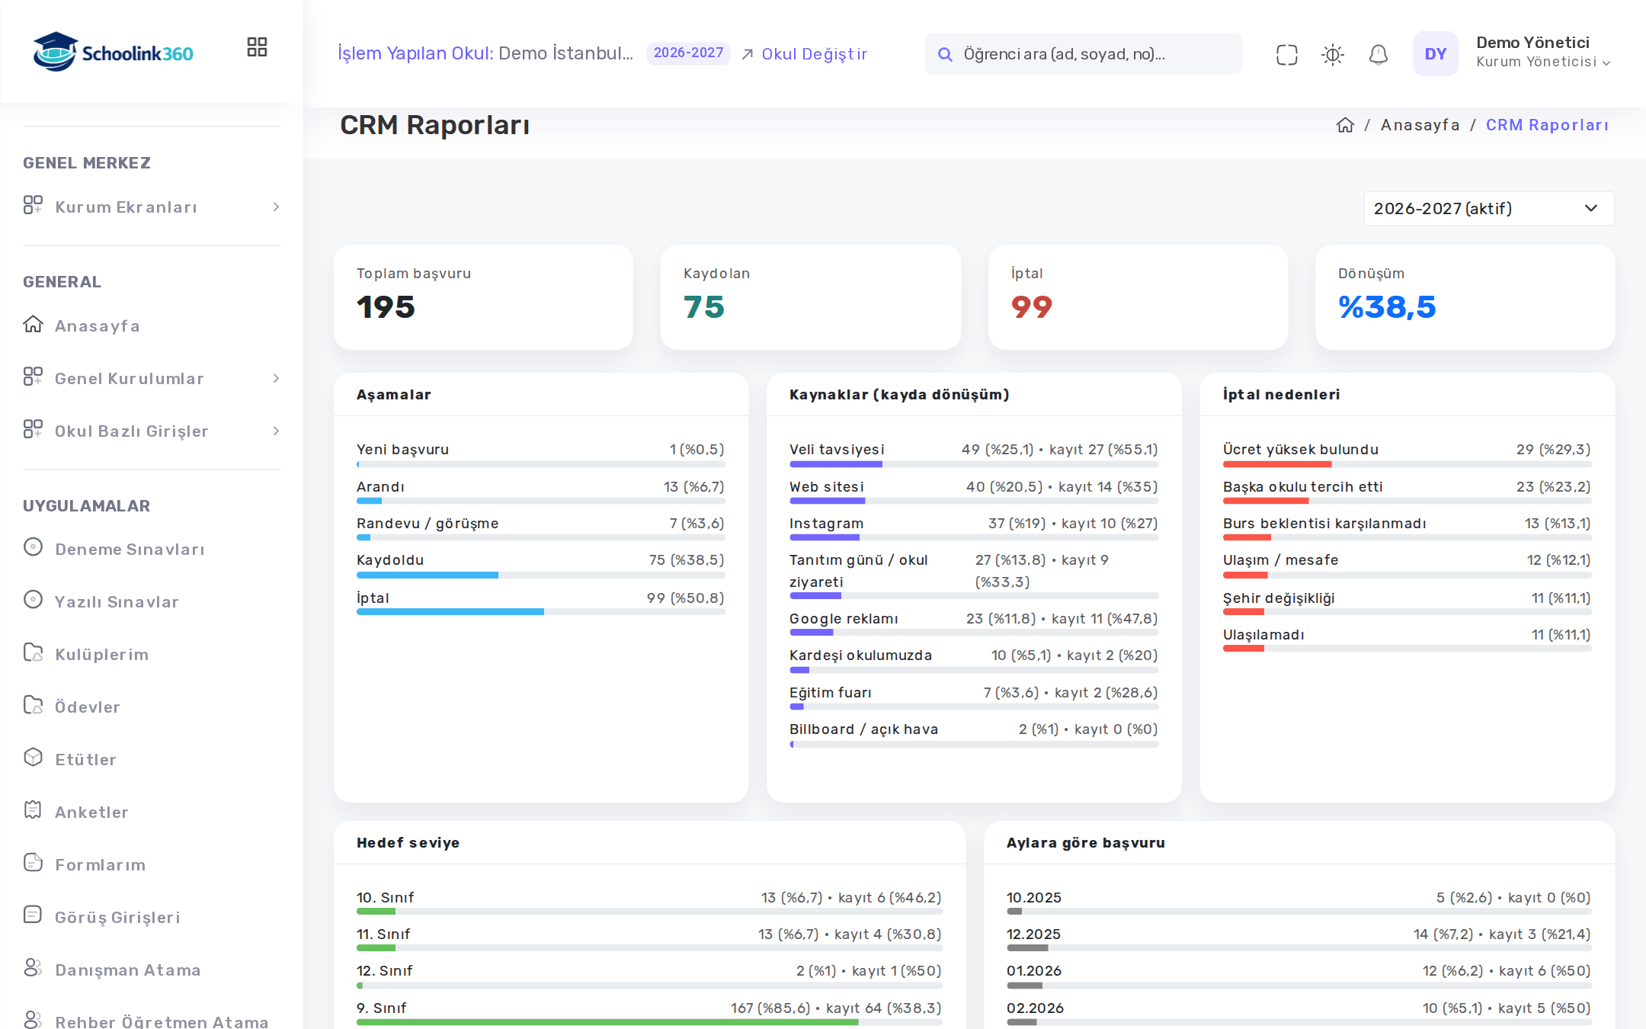This screenshot has height=1029, width=1646.
Task: Click the DY user avatar
Action: (x=1435, y=53)
